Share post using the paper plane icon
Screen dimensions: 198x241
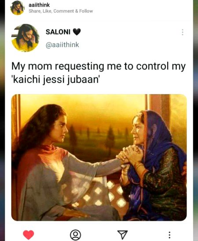point(122,234)
